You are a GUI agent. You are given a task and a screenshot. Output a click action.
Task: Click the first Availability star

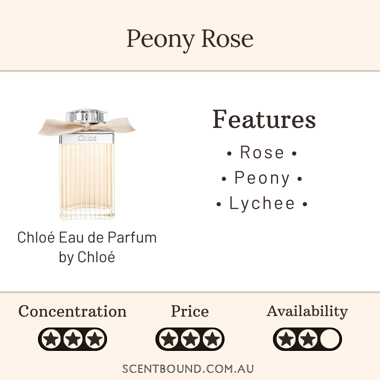pos(287,339)
